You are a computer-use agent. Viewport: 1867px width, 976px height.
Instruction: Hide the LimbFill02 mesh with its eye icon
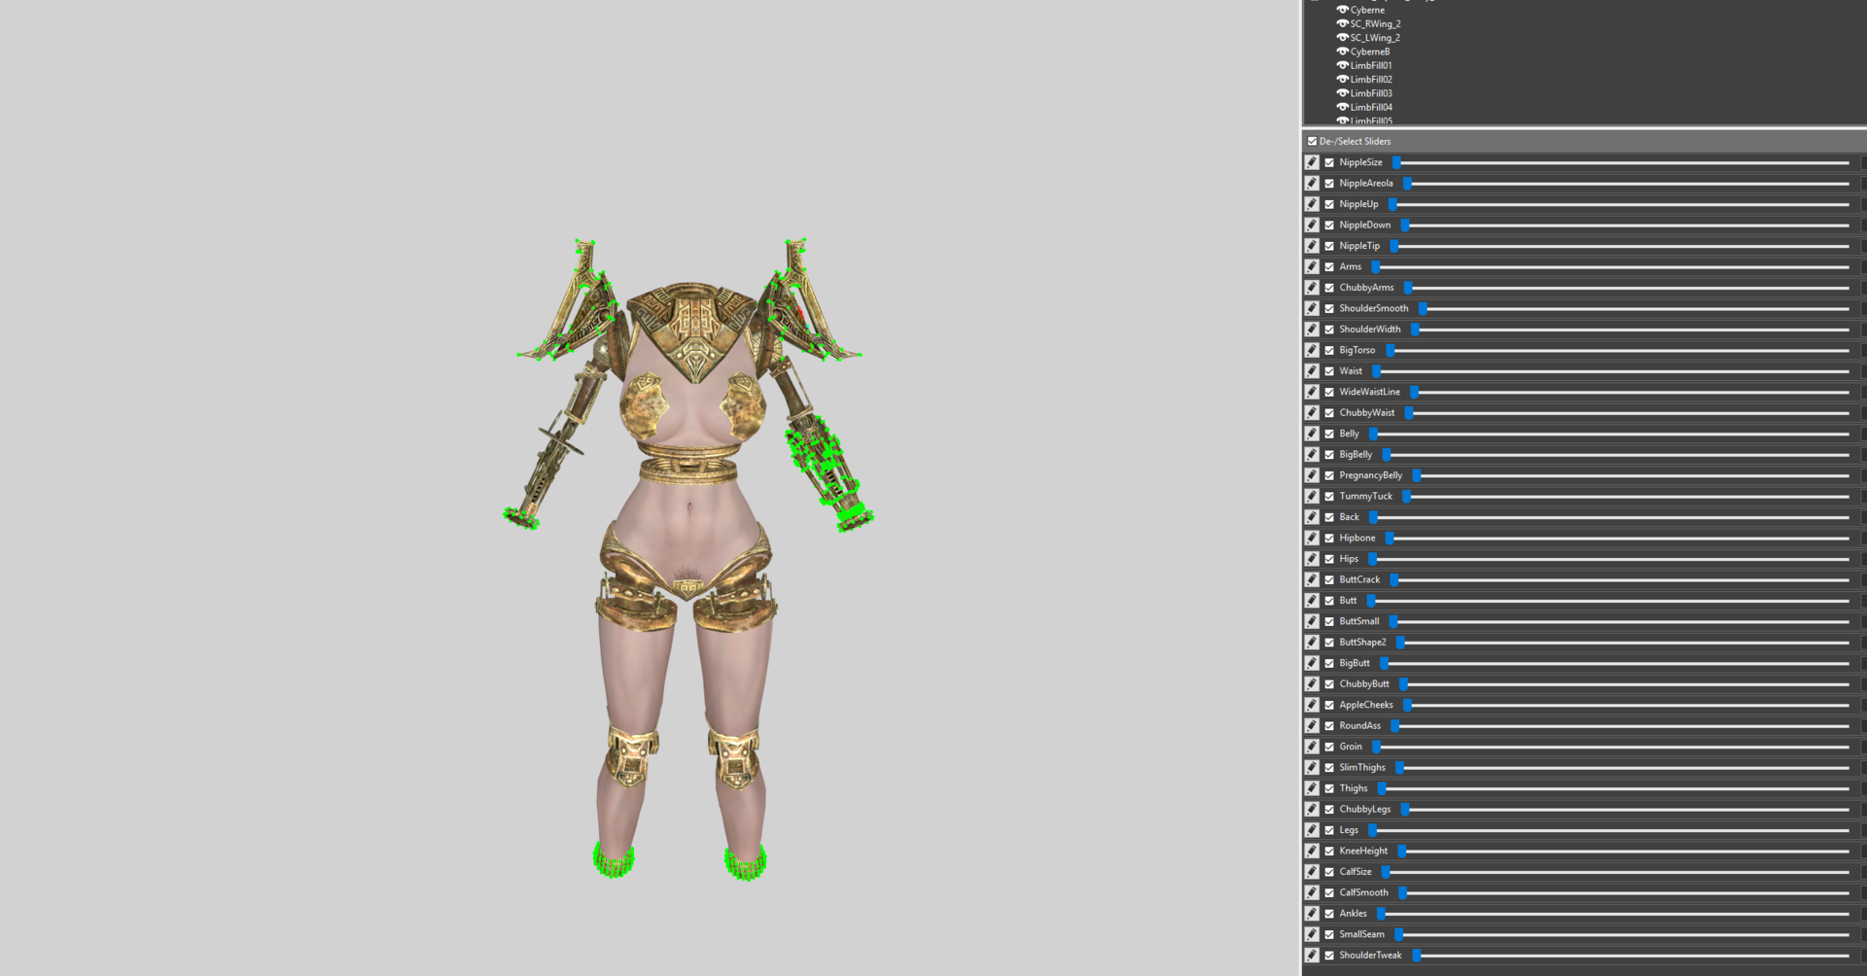coord(1342,80)
